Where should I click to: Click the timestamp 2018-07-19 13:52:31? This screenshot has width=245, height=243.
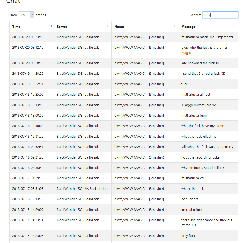(28, 84)
